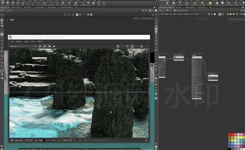Click the teapot render icon in frame buffer
Screen dimensions: 245x150
coord(141,46)
